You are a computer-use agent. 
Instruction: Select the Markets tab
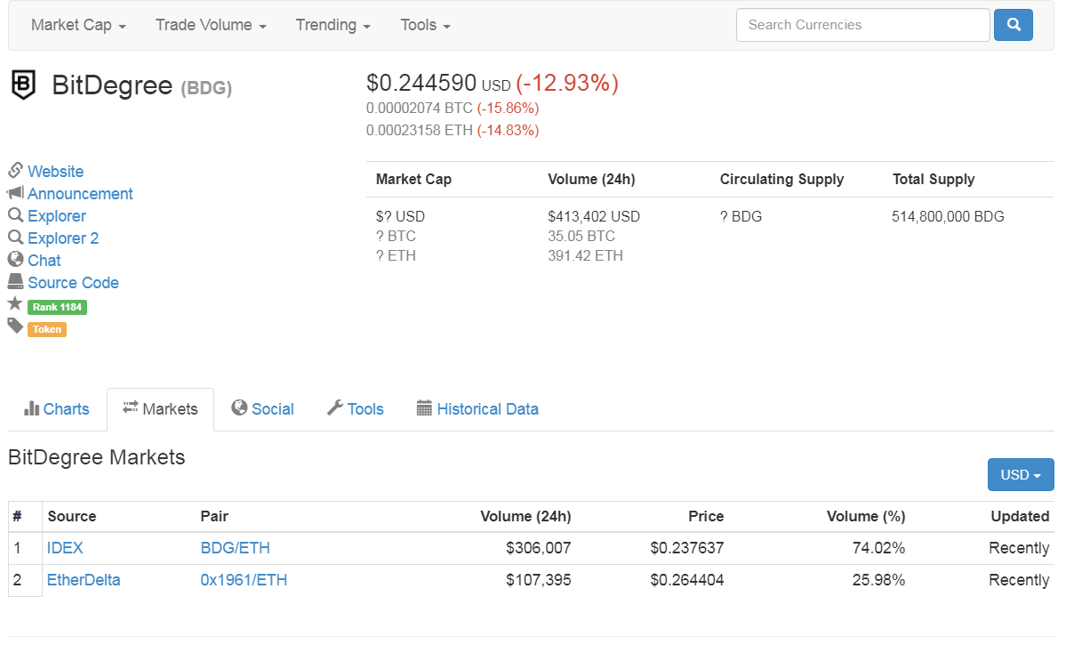click(160, 409)
